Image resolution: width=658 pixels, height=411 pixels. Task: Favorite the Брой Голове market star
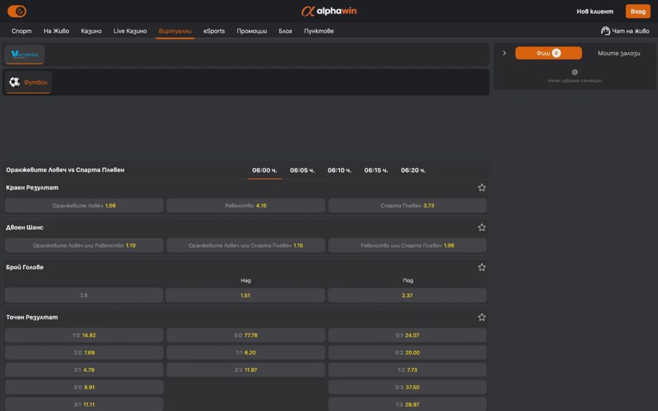point(482,267)
